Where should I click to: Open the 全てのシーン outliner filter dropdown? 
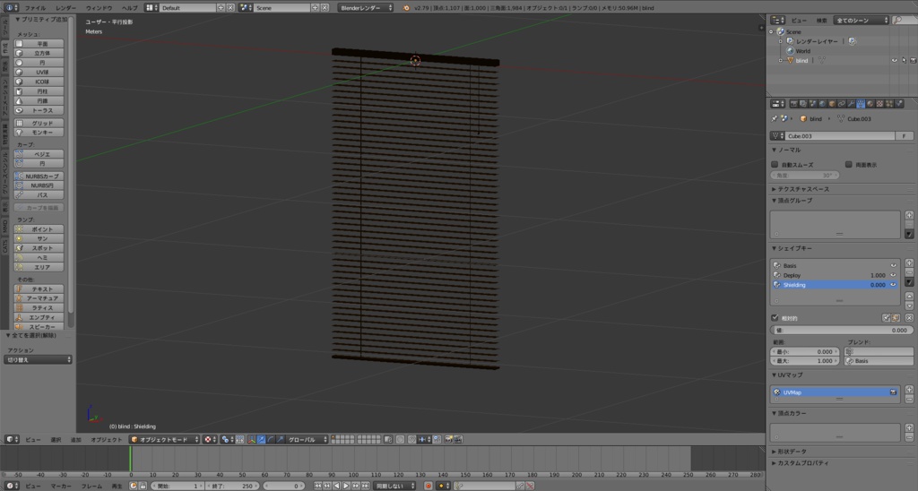click(862, 20)
